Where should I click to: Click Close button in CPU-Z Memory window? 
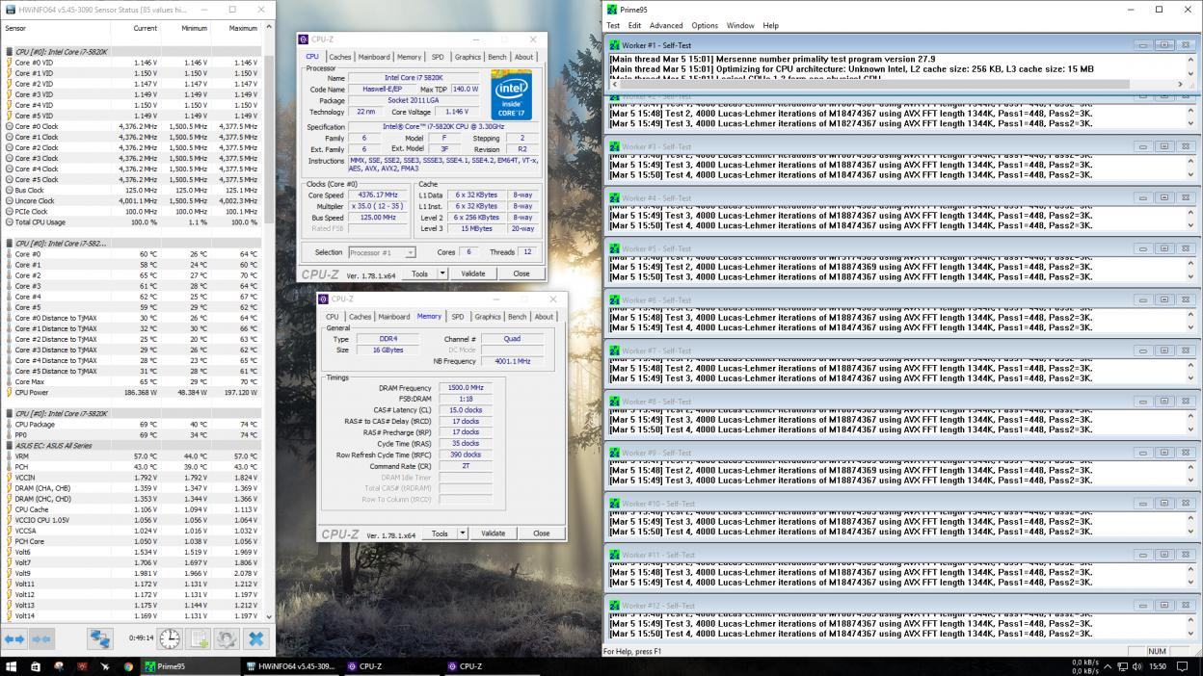pos(541,533)
